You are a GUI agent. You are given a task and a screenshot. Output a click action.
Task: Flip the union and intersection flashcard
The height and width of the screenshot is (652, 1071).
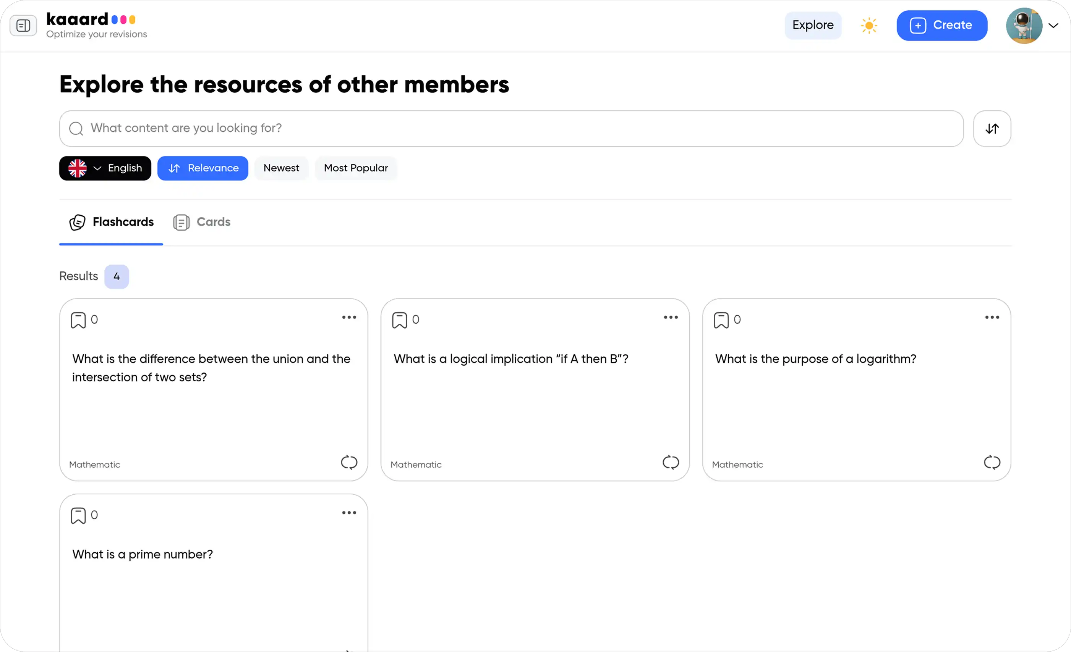pos(349,463)
